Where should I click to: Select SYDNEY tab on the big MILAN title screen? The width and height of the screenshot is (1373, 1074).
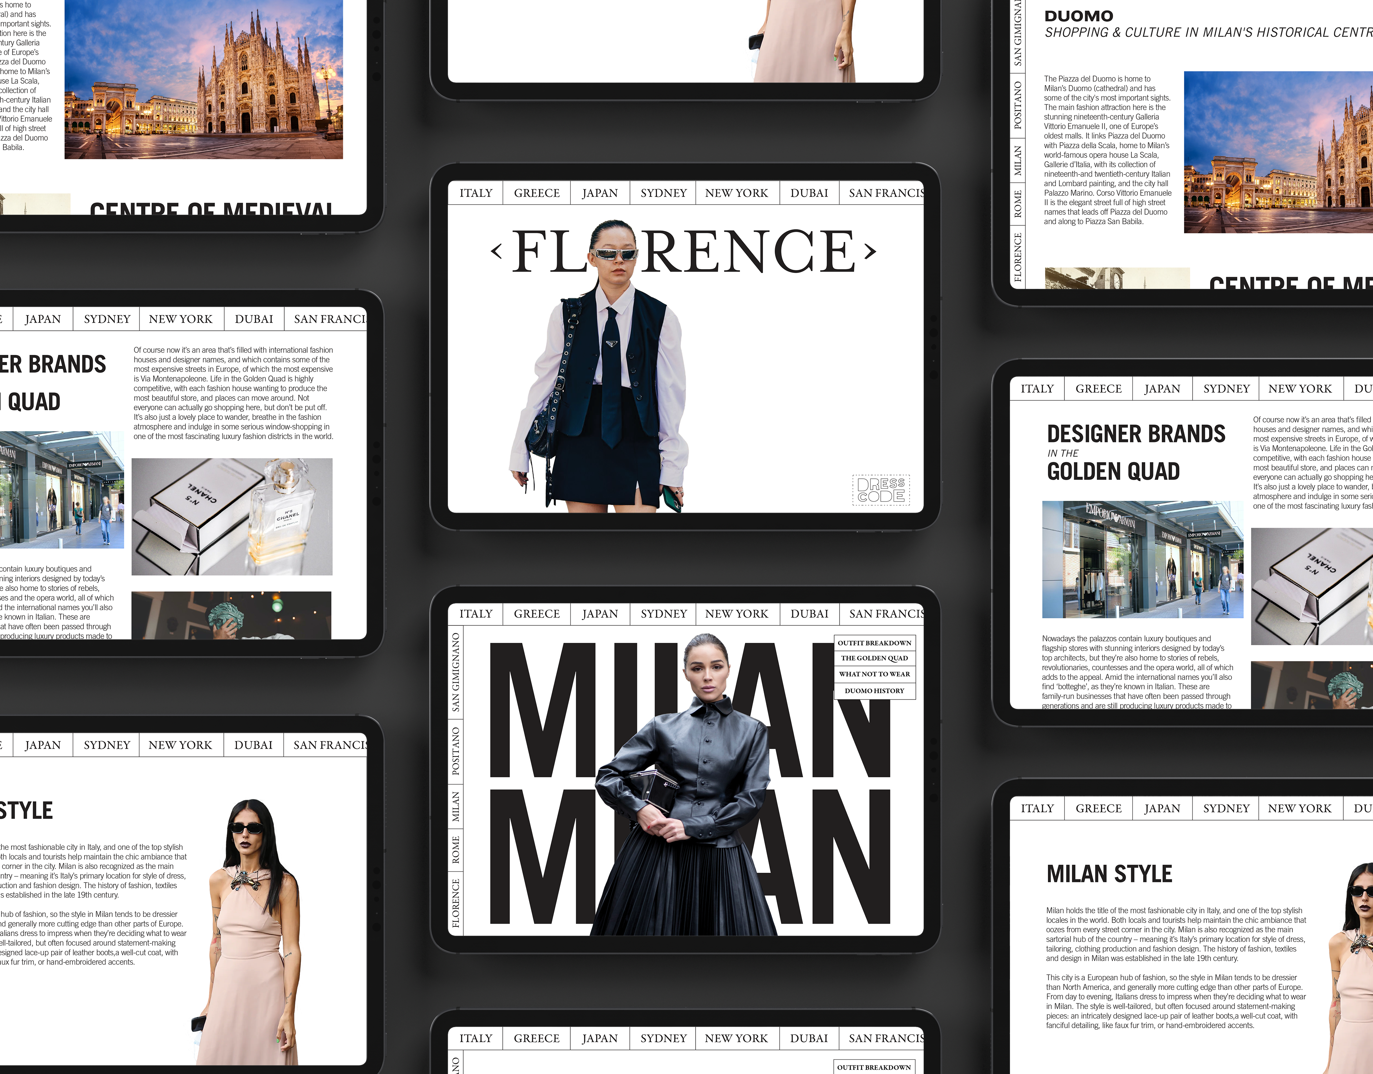tap(663, 614)
